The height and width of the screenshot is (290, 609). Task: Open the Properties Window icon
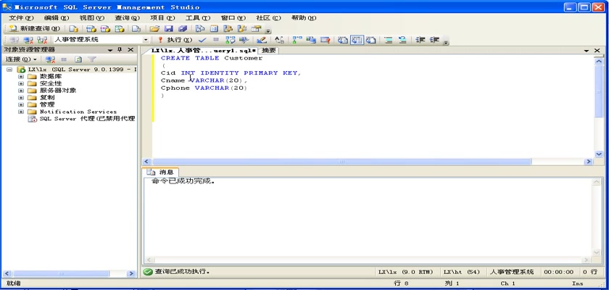coord(256,29)
